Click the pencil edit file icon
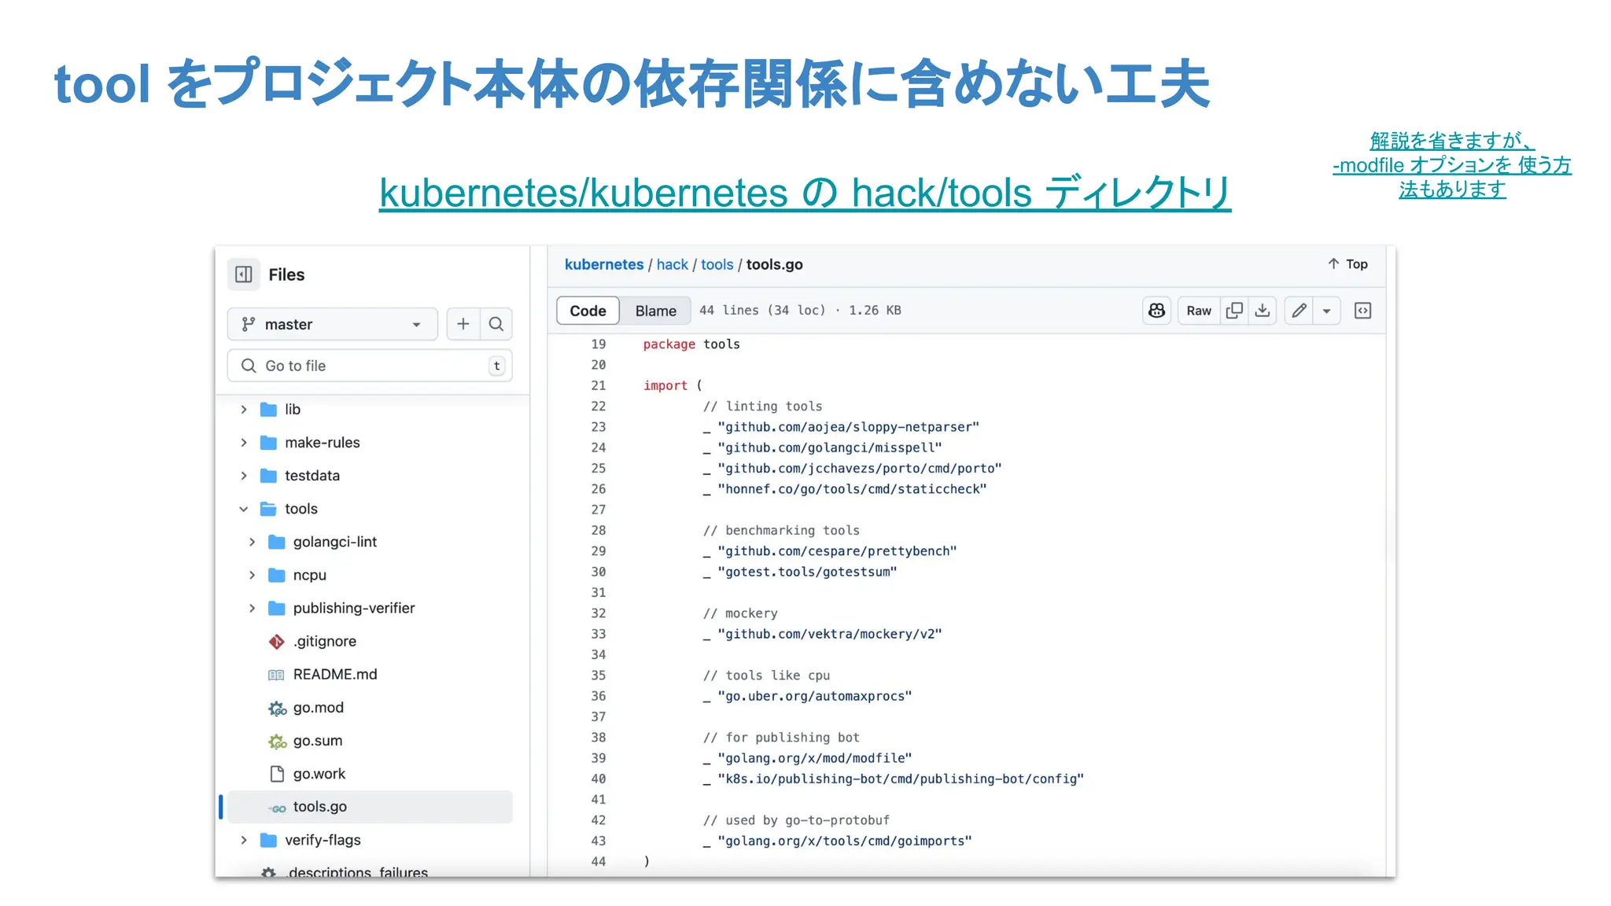Screen dimensions: 1611x906 [1299, 311]
